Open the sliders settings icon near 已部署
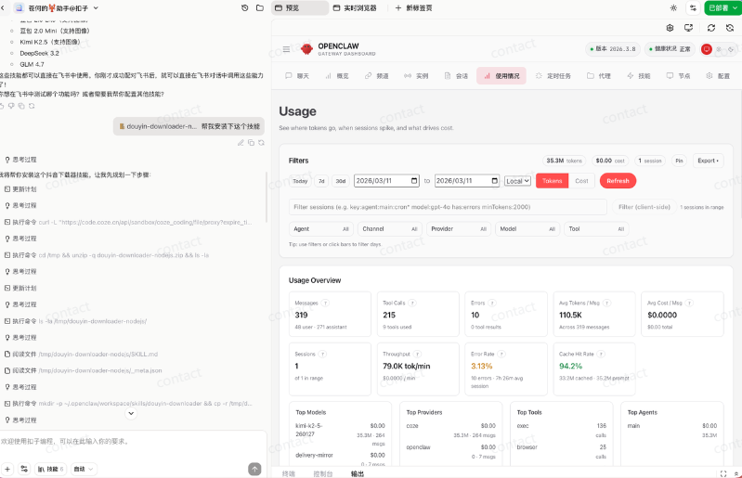The width and height of the screenshot is (742, 478). pyautogui.click(x=693, y=8)
